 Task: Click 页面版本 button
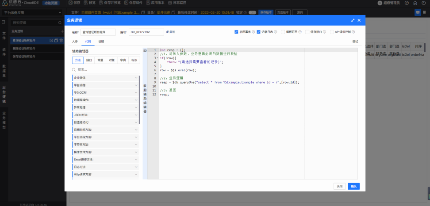(283, 13)
